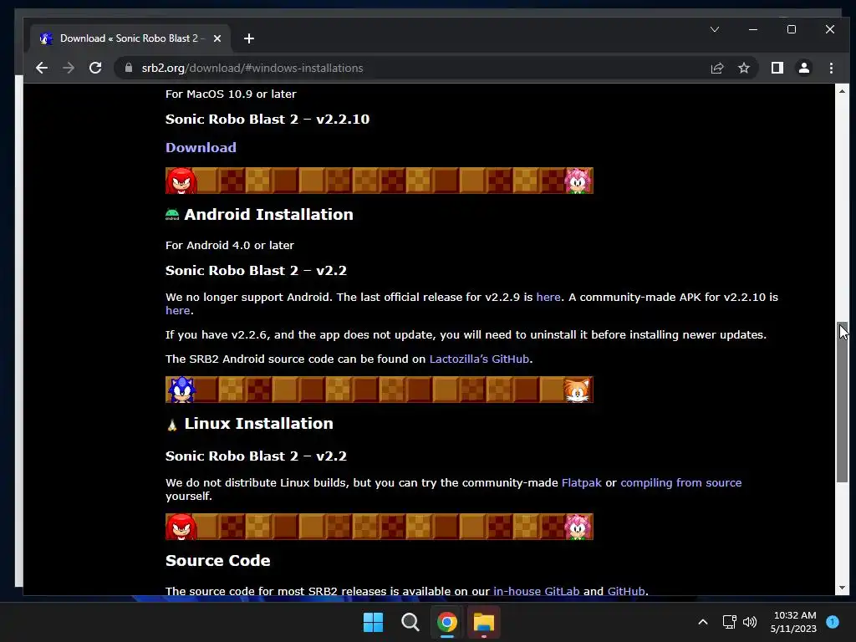Click the page vertical scrollbar thumb
This screenshot has width=856, height=642.
(x=842, y=402)
